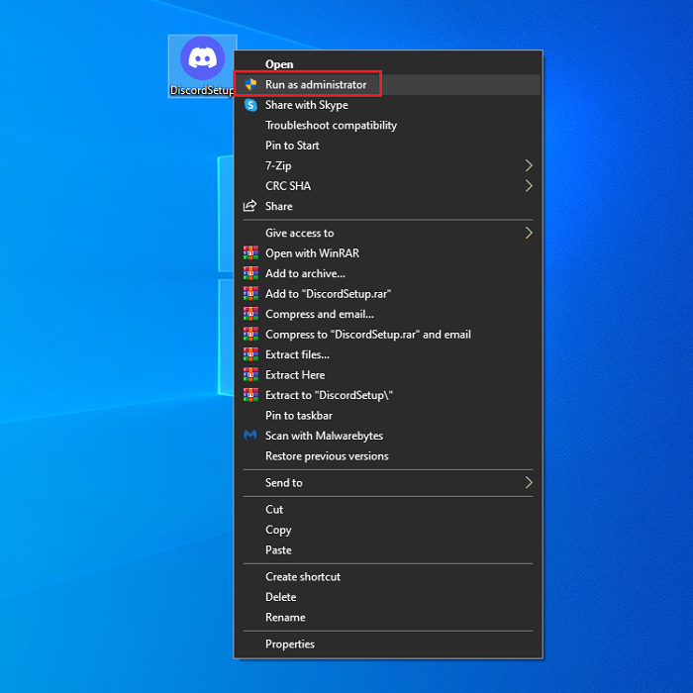This screenshot has width=693, height=693.
Task: Select Delete from the context menu
Action: [x=388, y=597]
